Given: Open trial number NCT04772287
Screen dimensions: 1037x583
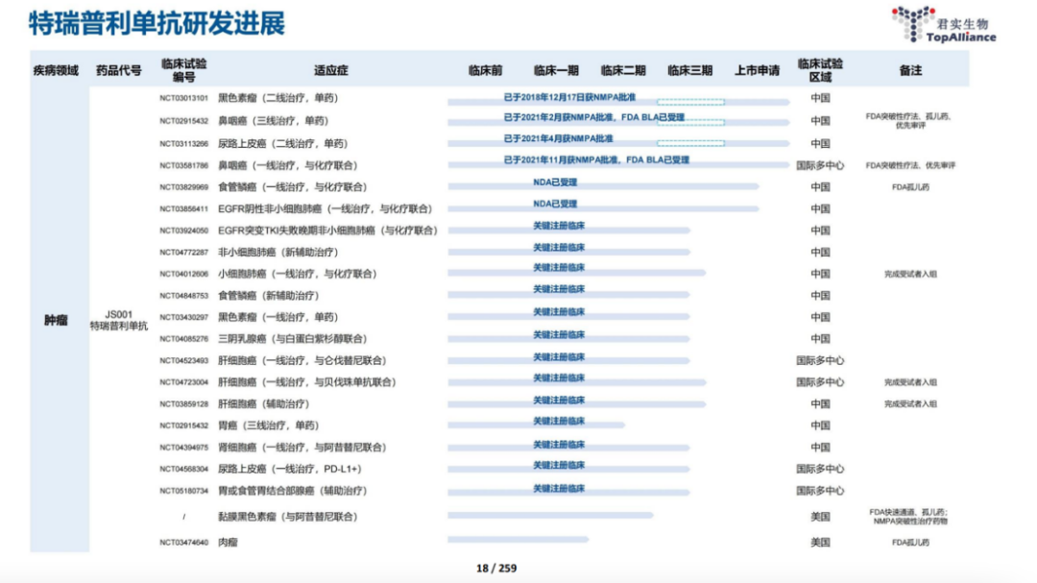Looking at the screenshot, I should tap(183, 252).
